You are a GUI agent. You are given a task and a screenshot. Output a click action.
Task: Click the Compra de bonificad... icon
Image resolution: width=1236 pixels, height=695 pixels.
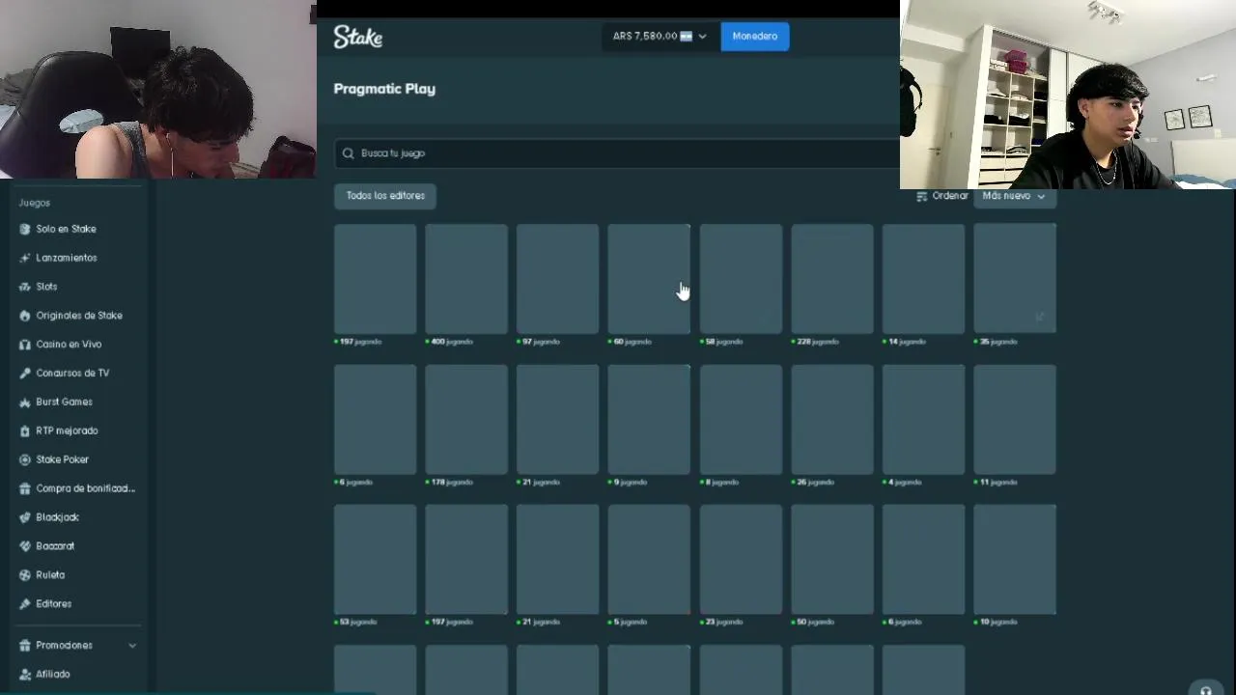coord(25,488)
